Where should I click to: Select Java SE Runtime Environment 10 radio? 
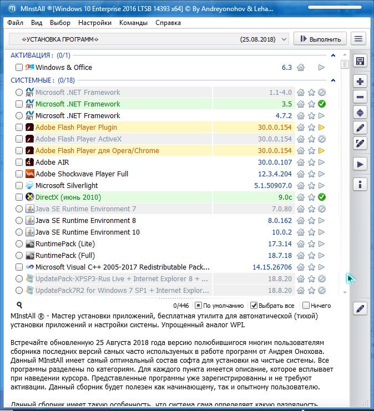pos(19,232)
